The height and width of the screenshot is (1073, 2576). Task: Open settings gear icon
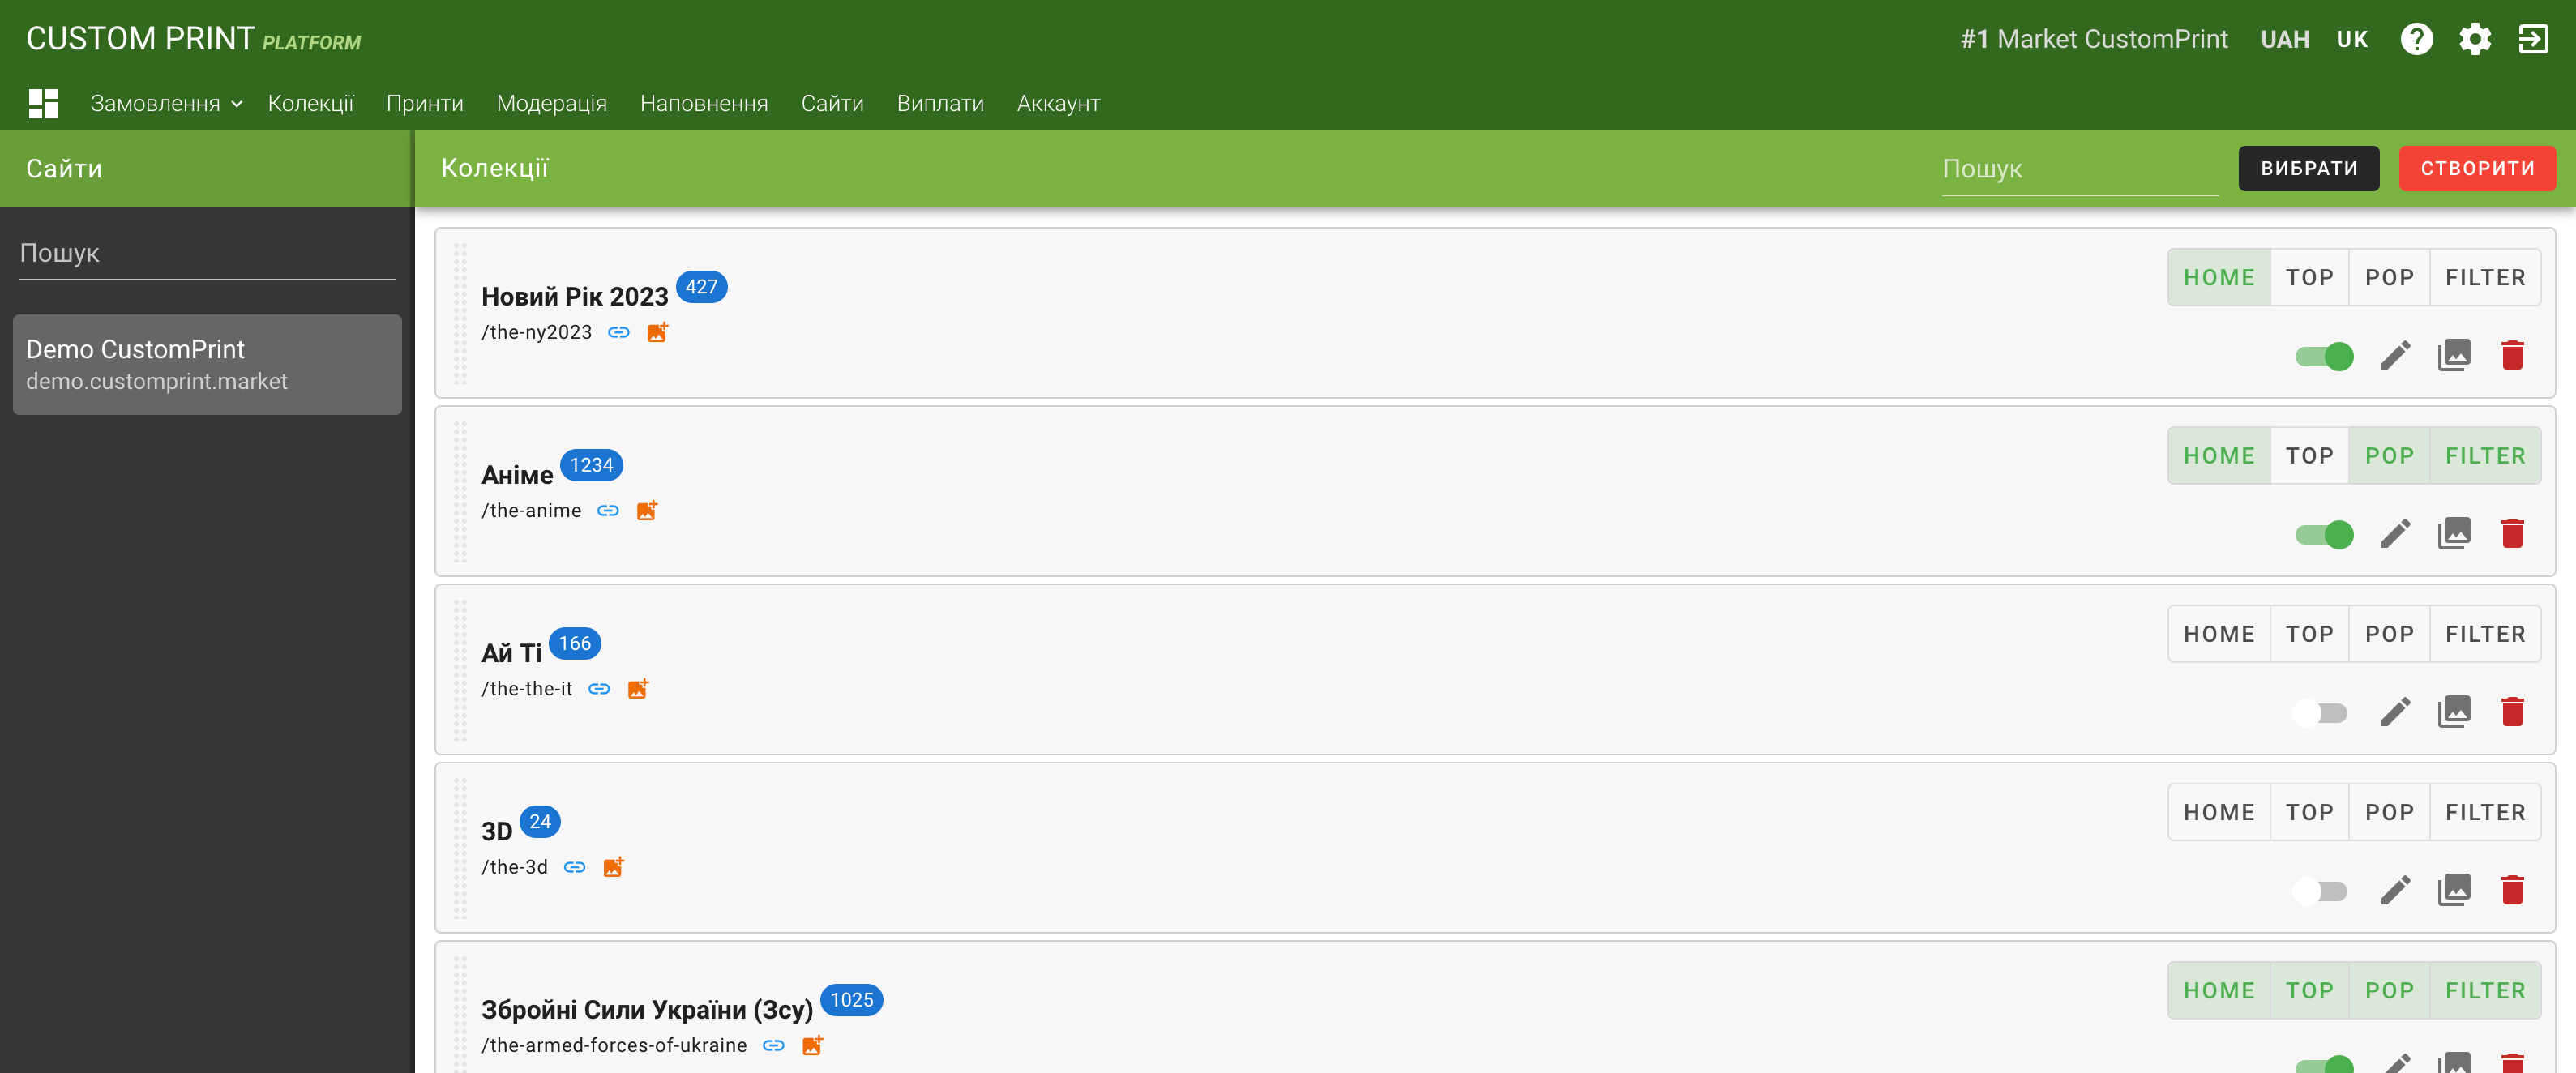click(x=2475, y=39)
